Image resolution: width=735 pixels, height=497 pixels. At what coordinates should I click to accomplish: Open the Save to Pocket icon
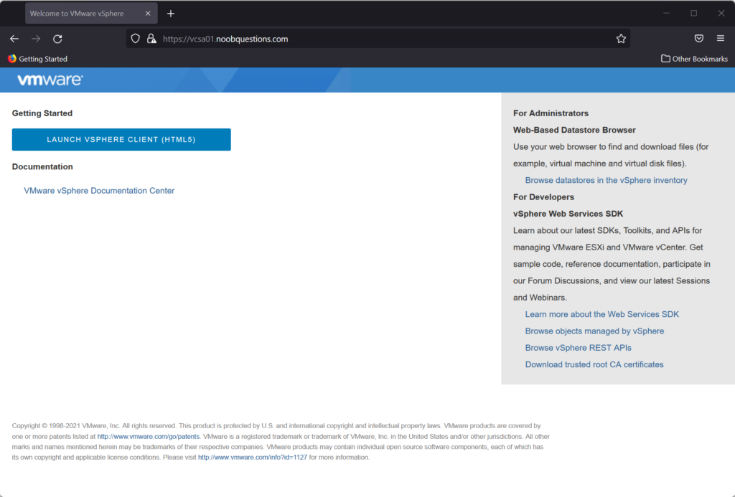coord(699,39)
